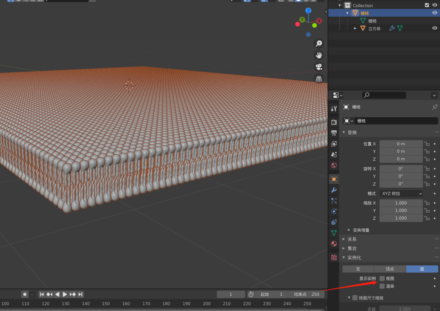Expand the 立方体 object arrow

(x=355, y=28)
